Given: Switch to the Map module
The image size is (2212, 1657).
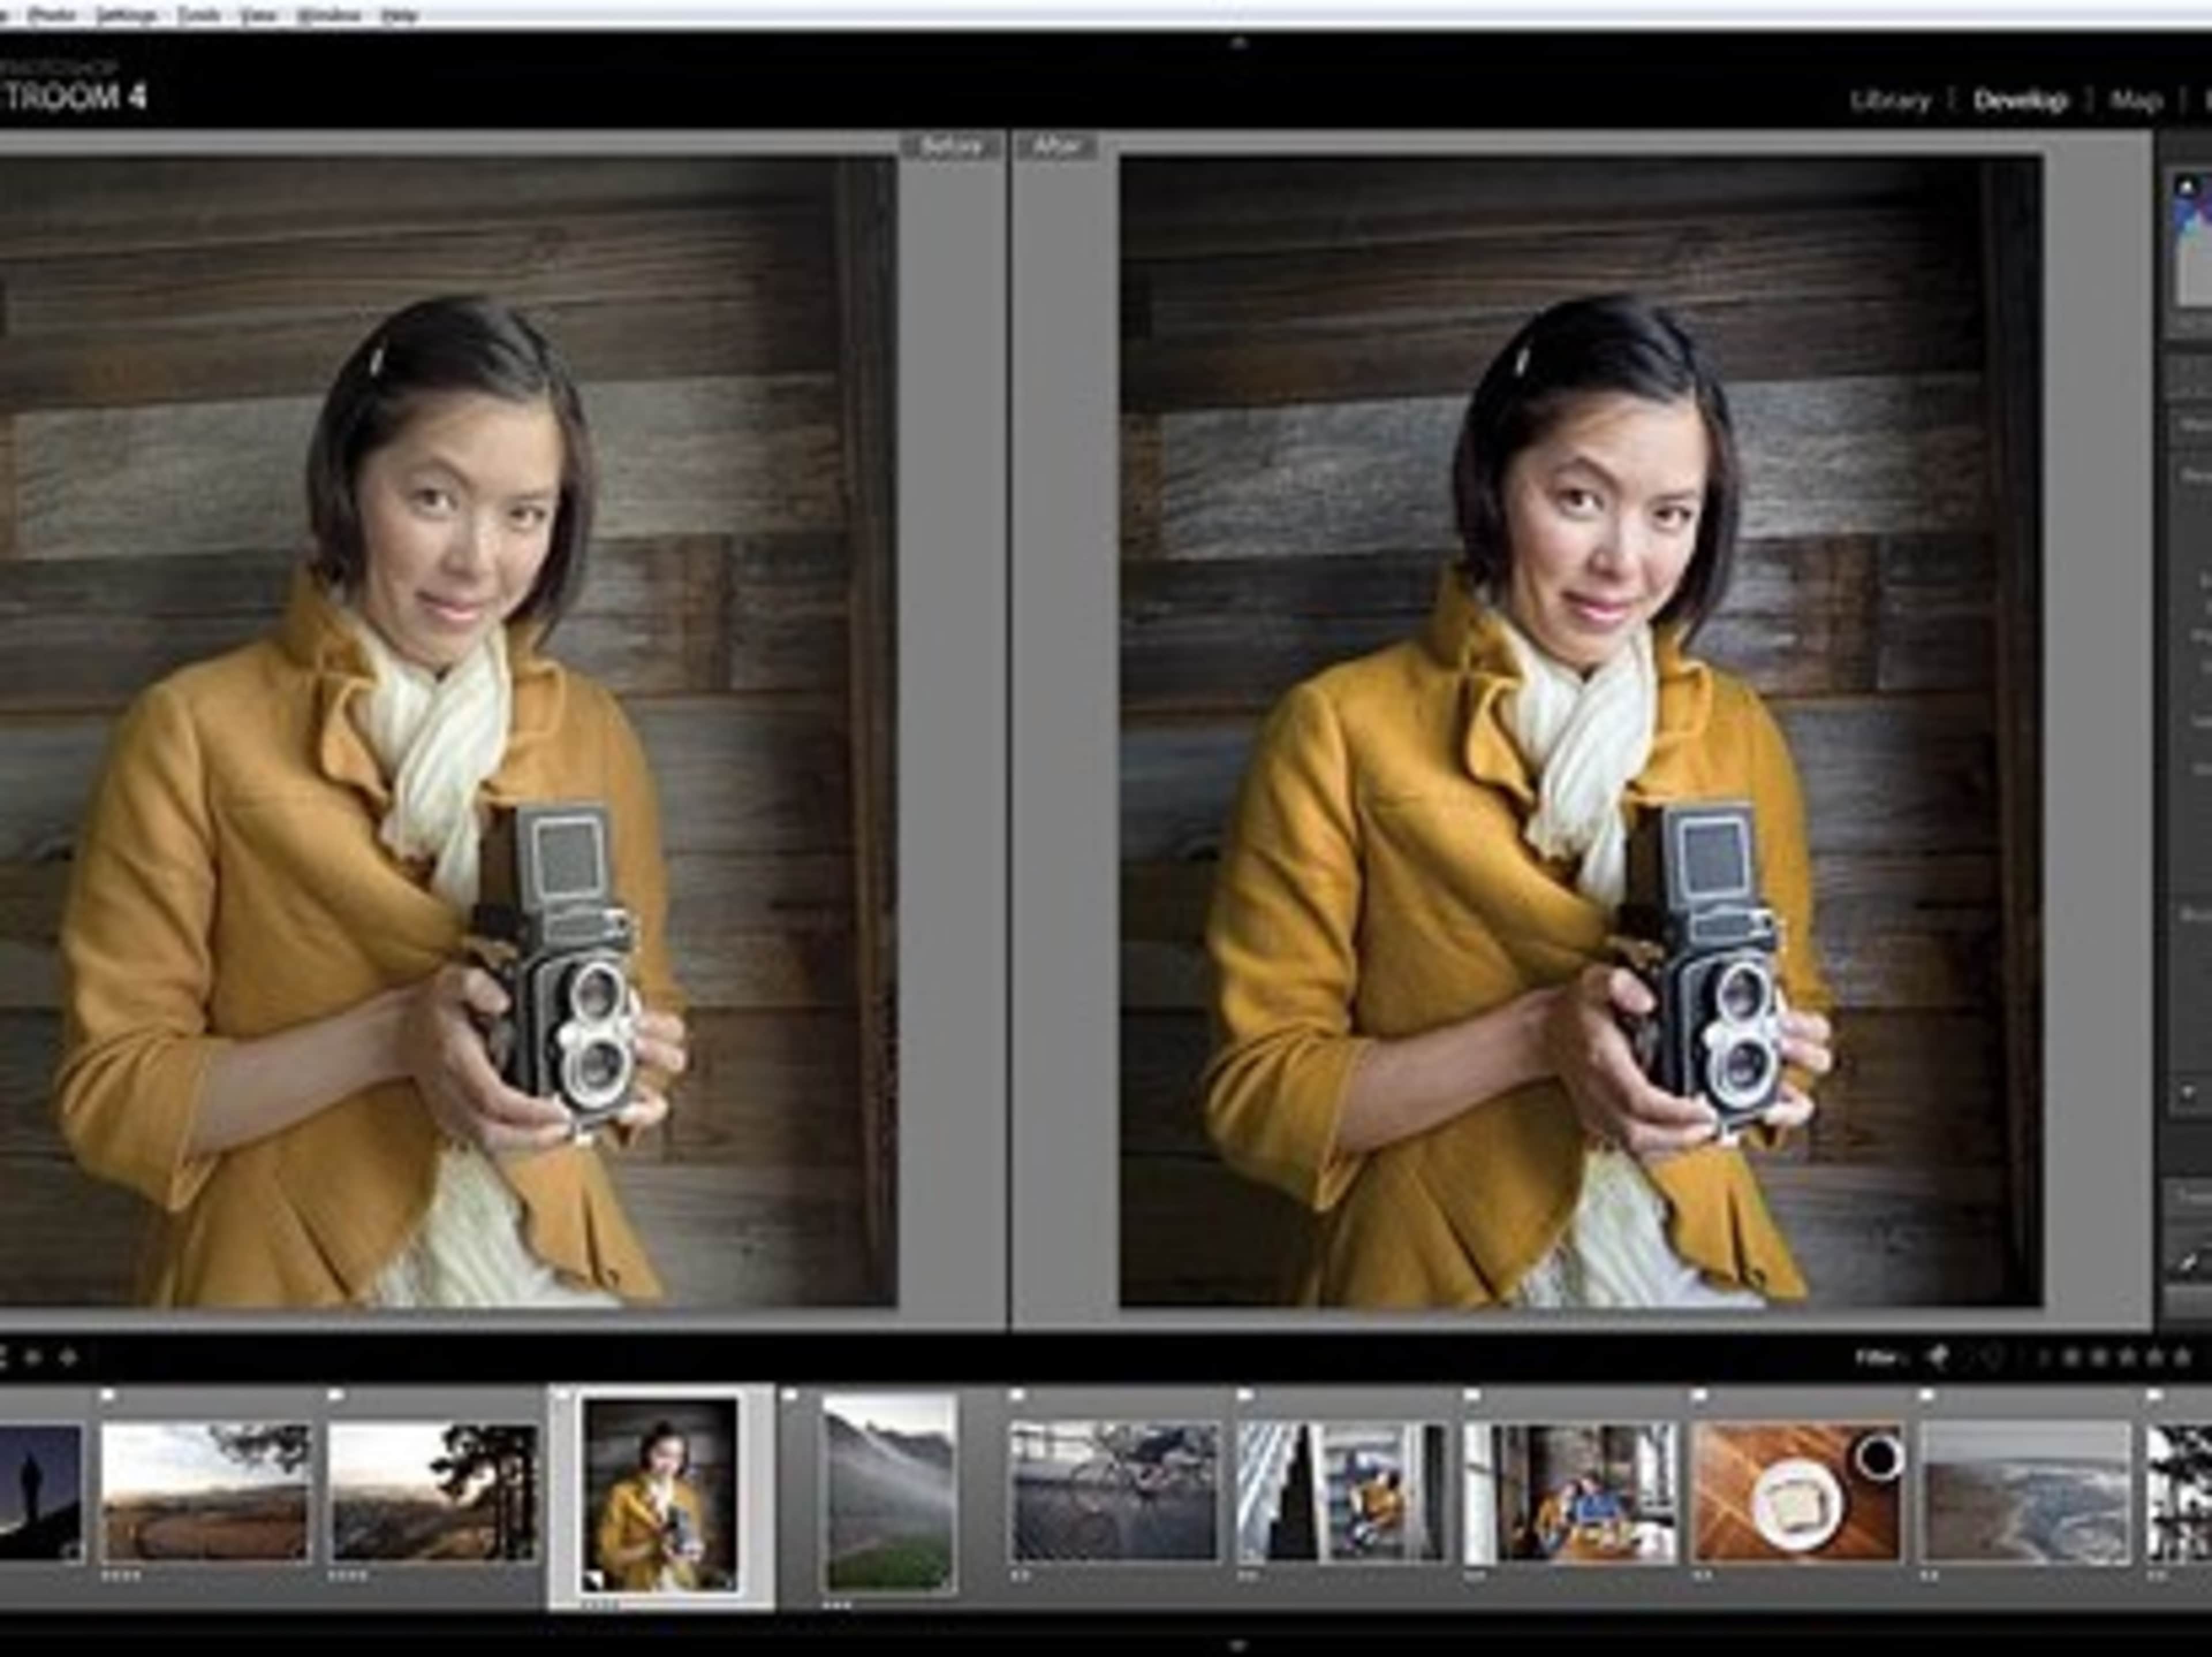Looking at the screenshot, I should 2136,101.
